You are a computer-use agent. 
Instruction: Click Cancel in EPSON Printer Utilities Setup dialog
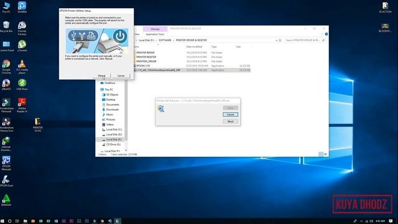(121, 76)
